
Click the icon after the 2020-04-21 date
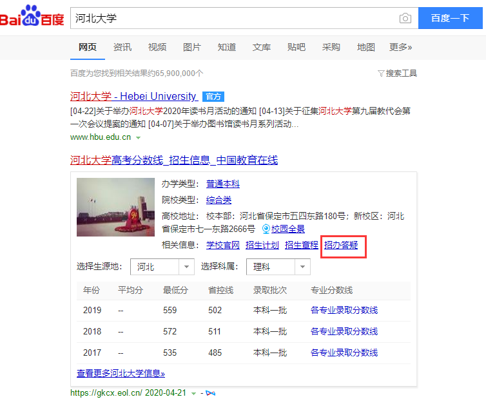click(210, 392)
